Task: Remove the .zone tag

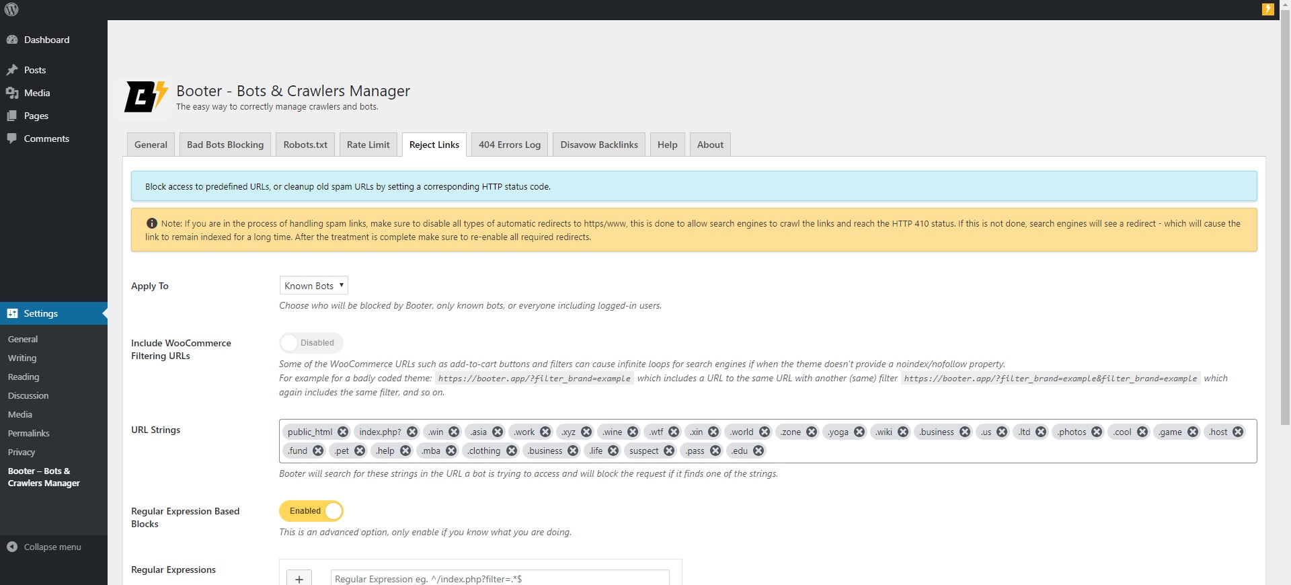Action: click(812, 432)
